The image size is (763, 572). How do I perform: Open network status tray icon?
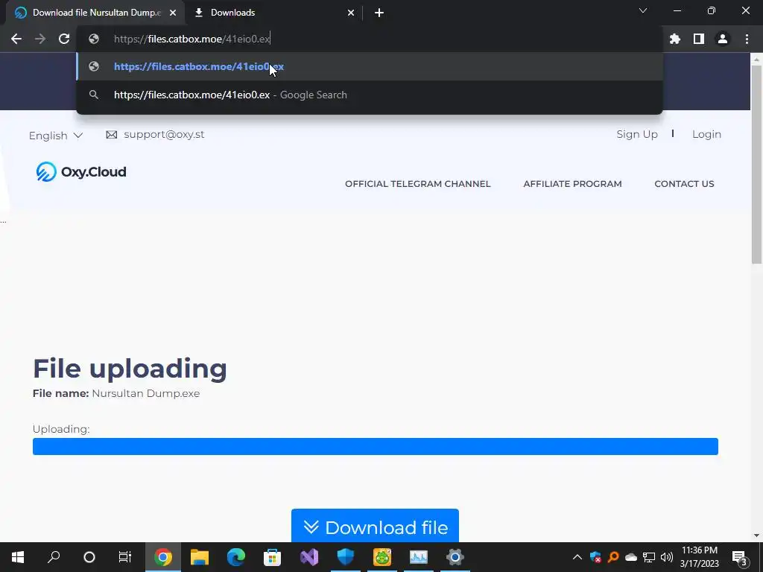click(x=649, y=557)
